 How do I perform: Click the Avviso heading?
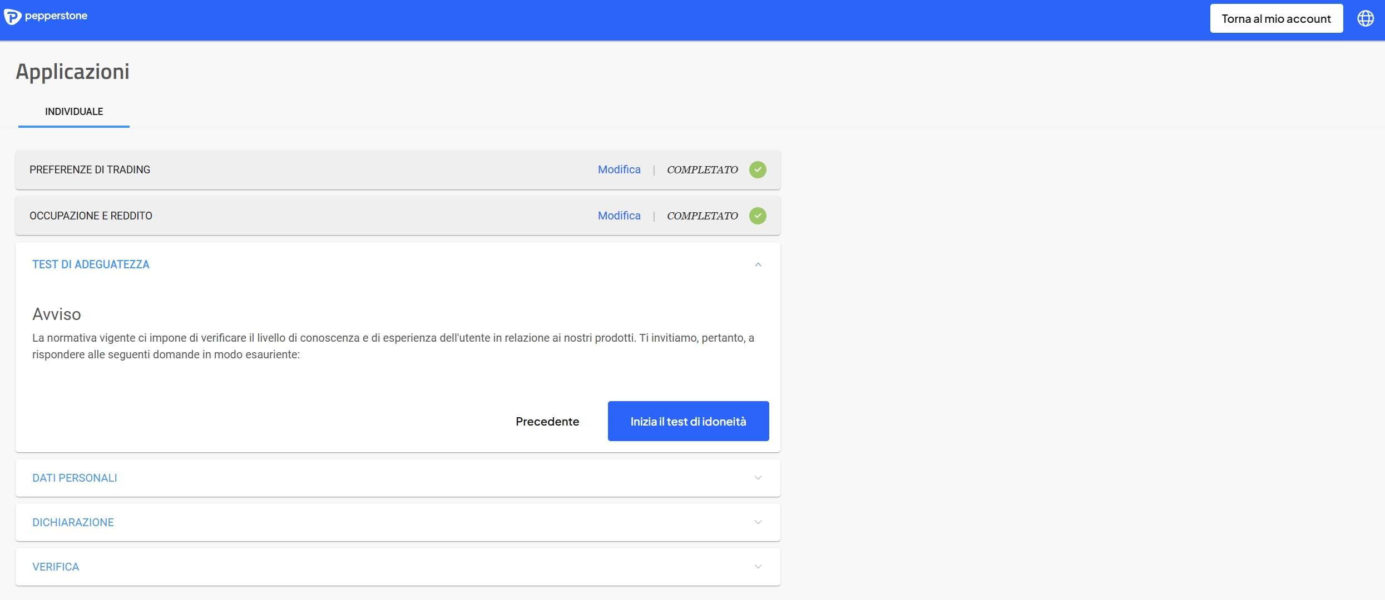click(57, 314)
